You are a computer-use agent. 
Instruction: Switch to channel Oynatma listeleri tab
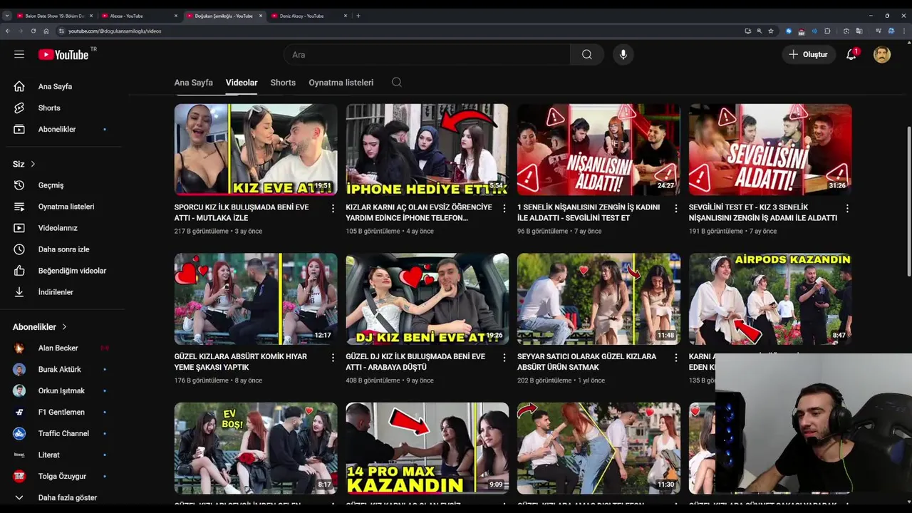point(341,83)
